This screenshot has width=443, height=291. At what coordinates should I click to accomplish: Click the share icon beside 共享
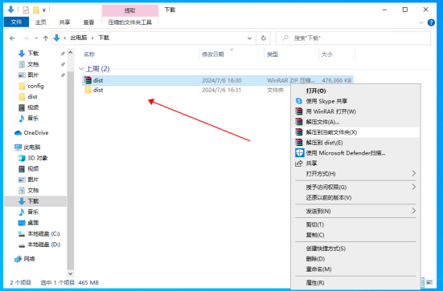298,164
